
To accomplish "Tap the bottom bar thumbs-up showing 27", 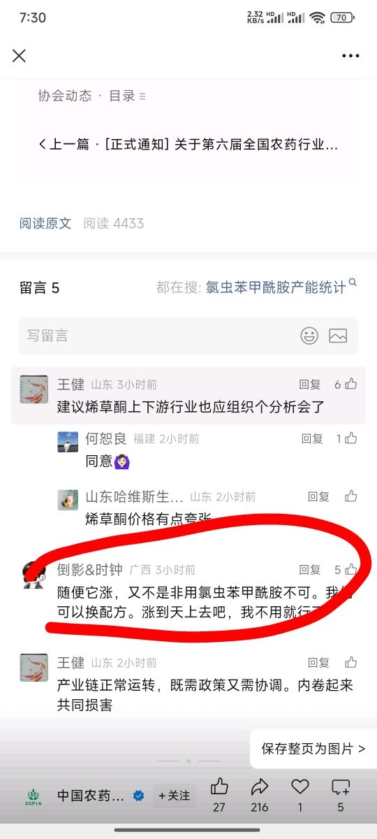I will pos(219,786).
